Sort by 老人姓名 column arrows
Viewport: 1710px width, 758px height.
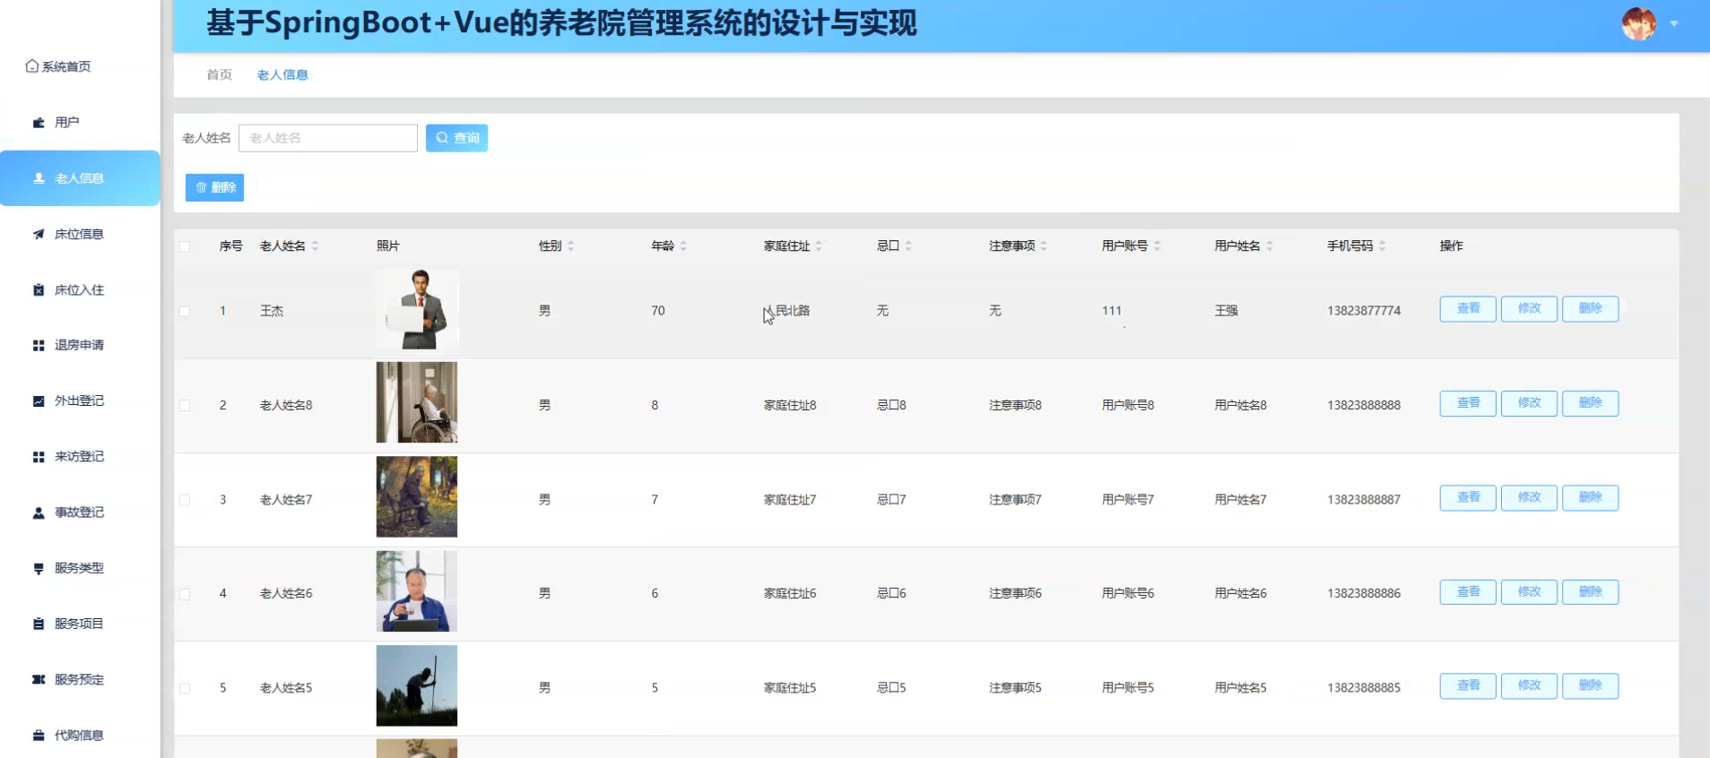coord(315,245)
